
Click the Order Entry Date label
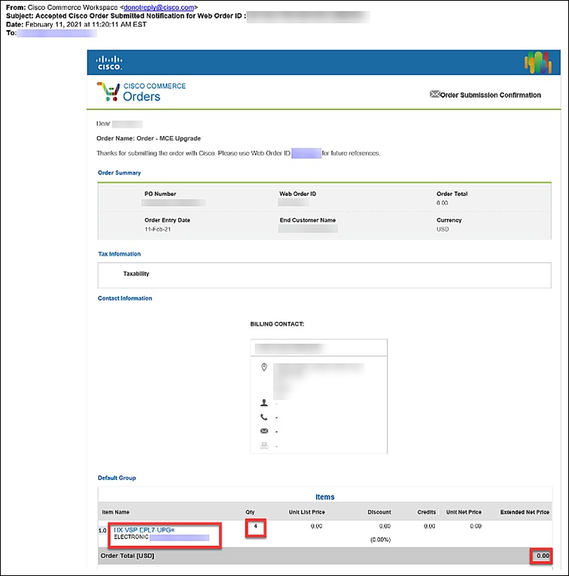[x=167, y=220]
